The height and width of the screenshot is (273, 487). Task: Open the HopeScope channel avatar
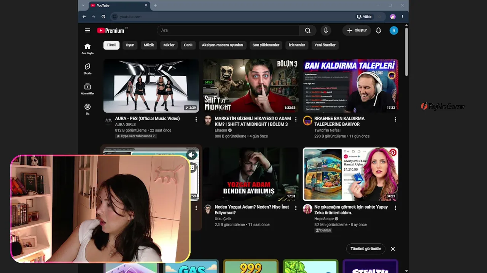click(307, 209)
